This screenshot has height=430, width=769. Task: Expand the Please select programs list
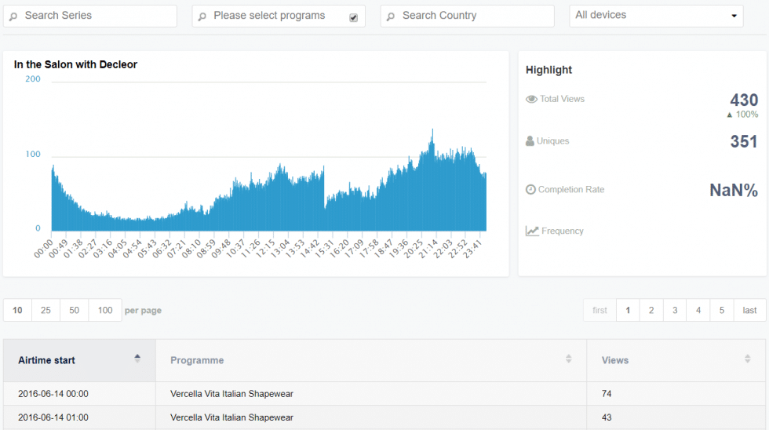click(269, 16)
